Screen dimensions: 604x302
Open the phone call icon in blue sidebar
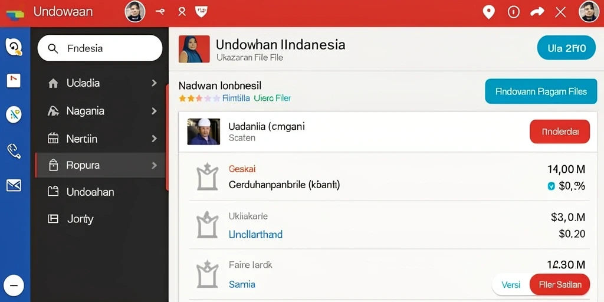click(x=14, y=151)
